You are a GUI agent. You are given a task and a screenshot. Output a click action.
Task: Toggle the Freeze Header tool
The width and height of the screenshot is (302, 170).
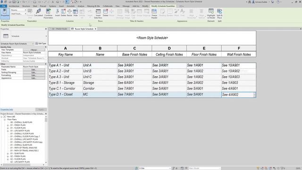click(x=154, y=14)
